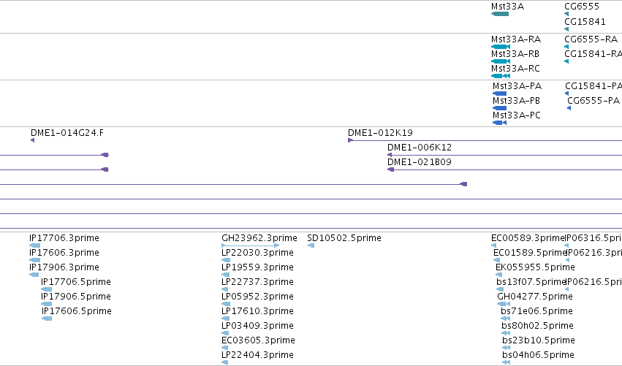The width and height of the screenshot is (622, 366).
Task: Click the cyan Mst33A-RC transcript arrow glyph
Action: (501, 76)
